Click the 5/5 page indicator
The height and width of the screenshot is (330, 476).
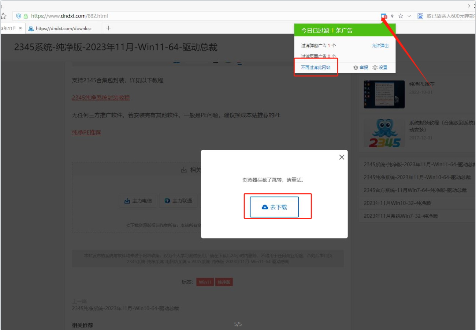point(238,324)
